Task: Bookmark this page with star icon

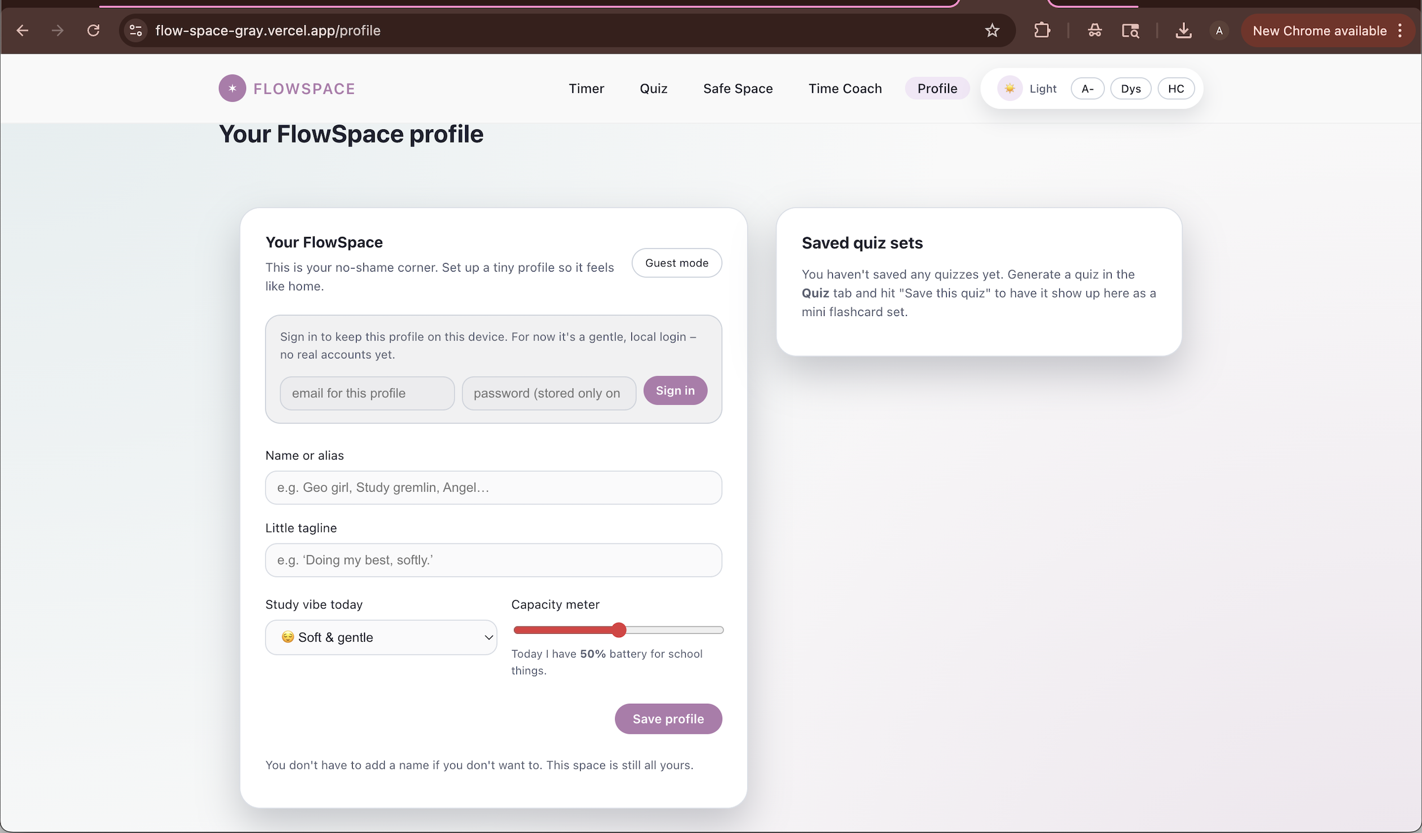Action: click(x=992, y=30)
